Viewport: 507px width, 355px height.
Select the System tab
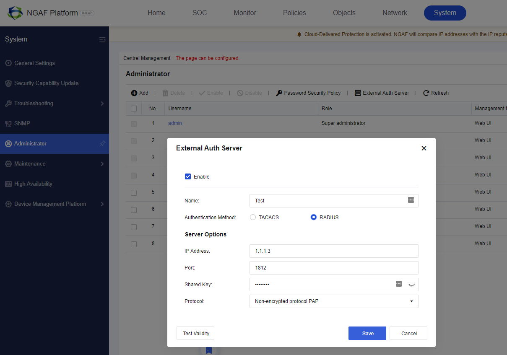[445, 13]
